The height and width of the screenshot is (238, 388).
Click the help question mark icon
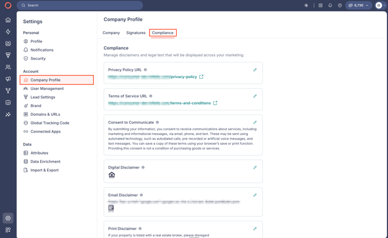pyautogui.click(x=340, y=5)
